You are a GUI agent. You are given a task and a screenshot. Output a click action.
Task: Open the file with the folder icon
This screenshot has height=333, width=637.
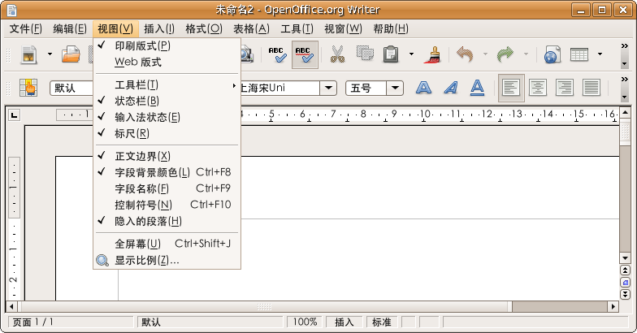pyautogui.click(x=71, y=54)
